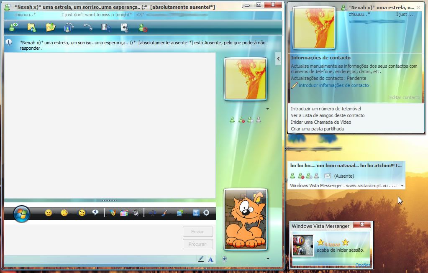
Task: Set away clock status icon in chat window
Action: click(250, 120)
